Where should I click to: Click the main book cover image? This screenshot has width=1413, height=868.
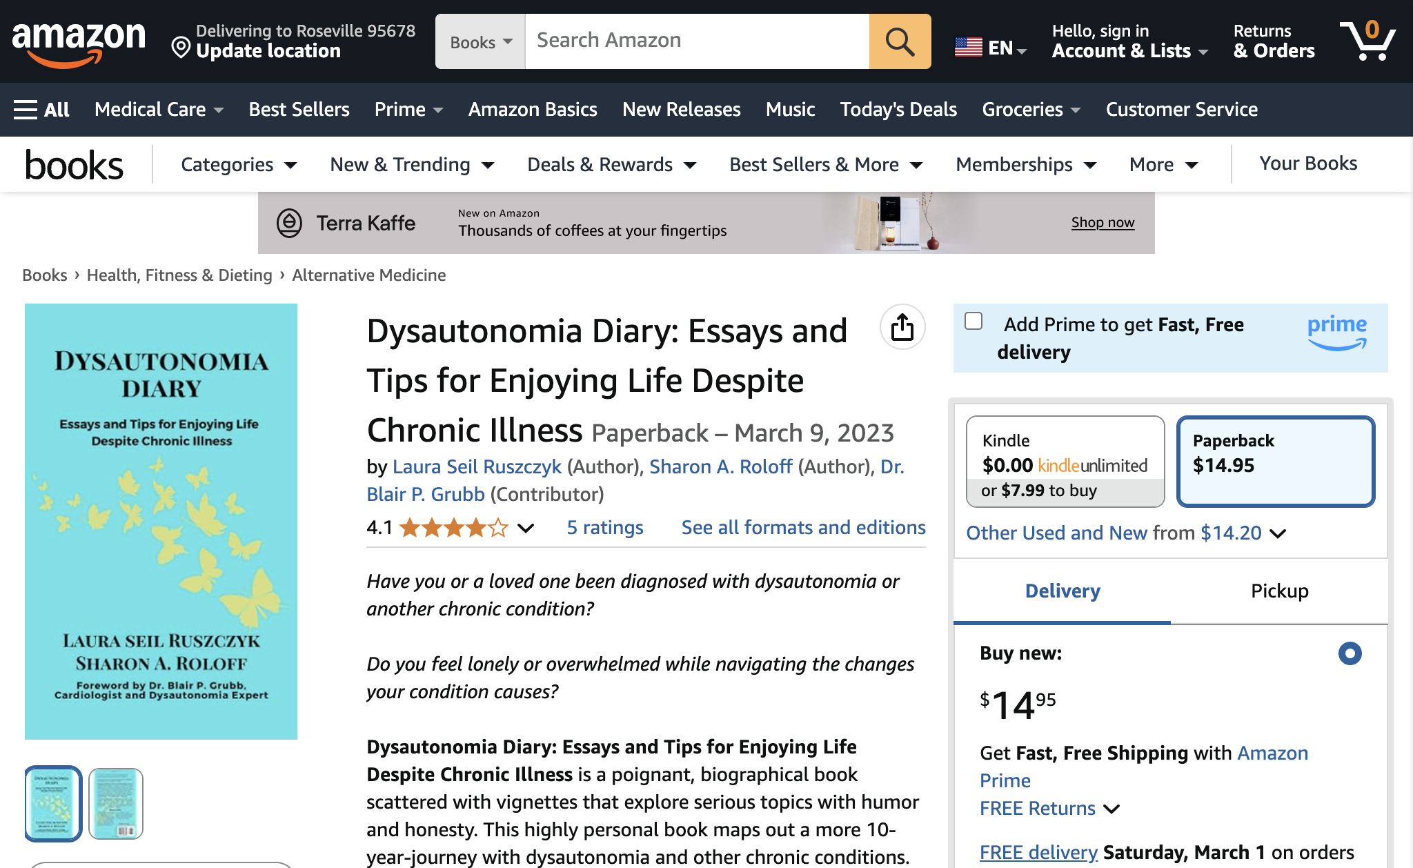pos(161,522)
